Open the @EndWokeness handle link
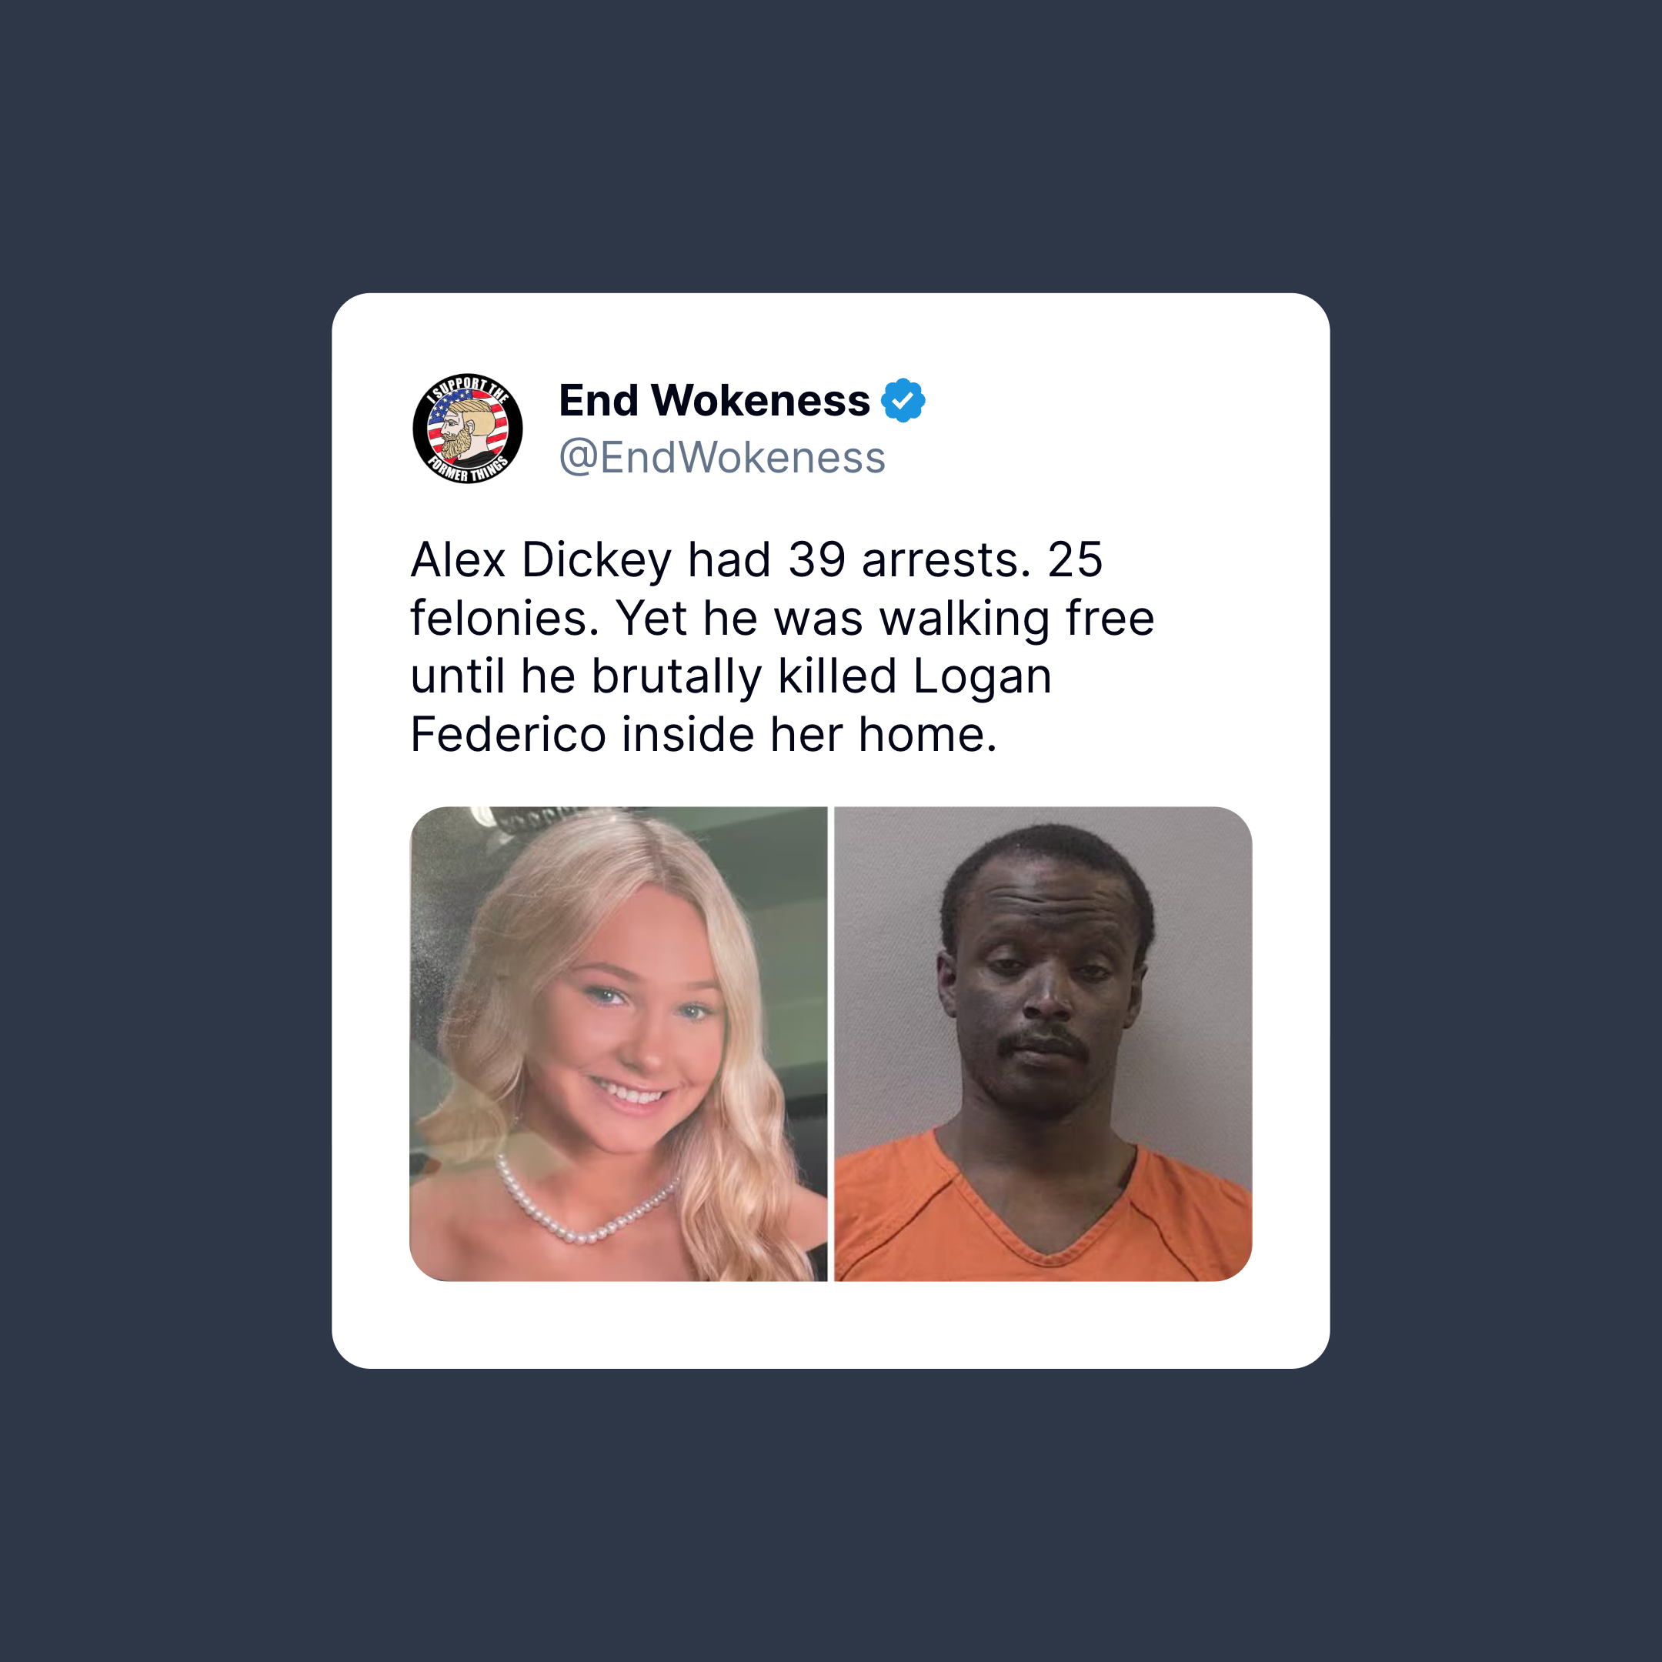The image size is (1662, 1662). pos(722,457)
